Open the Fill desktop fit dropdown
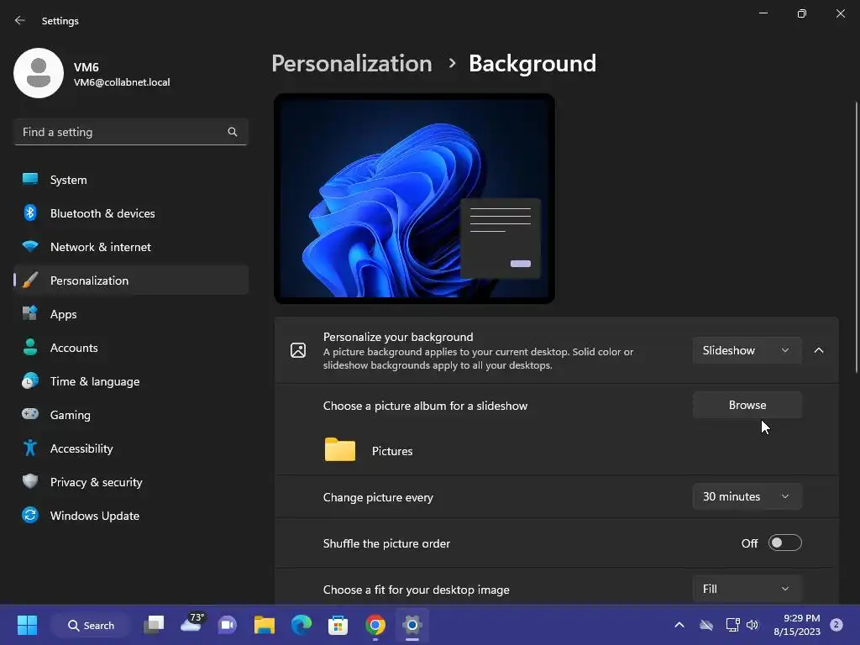The image size is (860, 645). 747,589
